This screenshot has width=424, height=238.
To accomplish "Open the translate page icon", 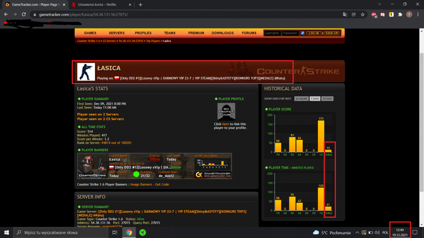I will pos(345,14).
